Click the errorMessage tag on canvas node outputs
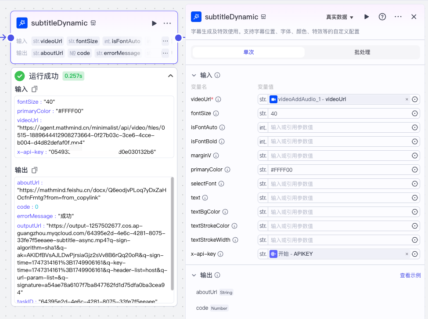This screenshot has width=428, height=319. pos(118,53)
